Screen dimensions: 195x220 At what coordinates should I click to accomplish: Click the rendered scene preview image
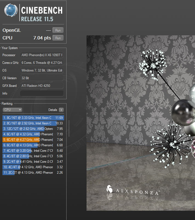pos(141,123)
